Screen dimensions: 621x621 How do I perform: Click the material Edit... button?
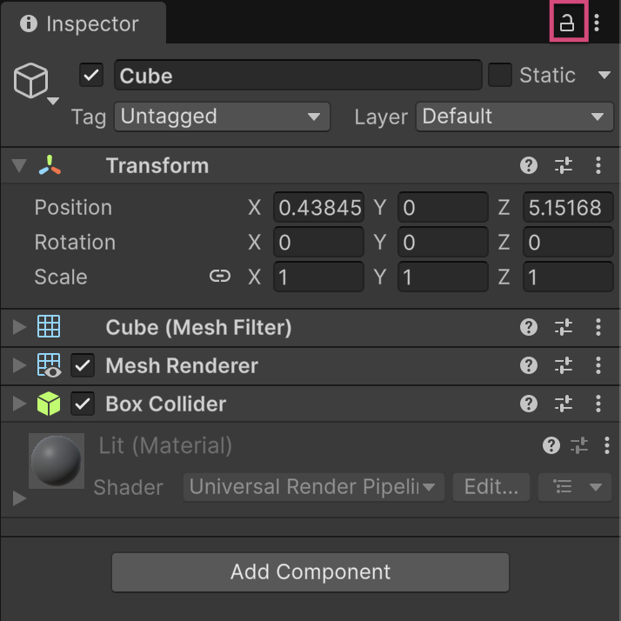pyautogui.click(x=491, y=487)
